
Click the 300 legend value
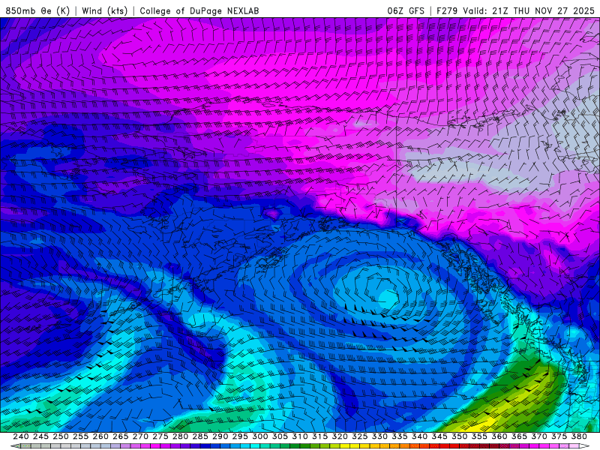pos(259,436)
